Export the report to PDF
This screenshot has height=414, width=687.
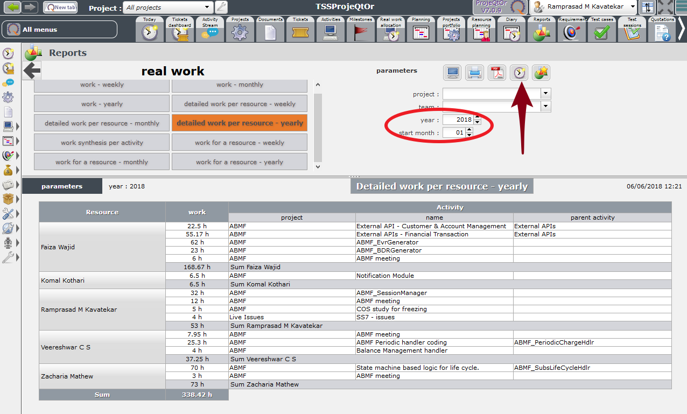(x=497, y=73)
